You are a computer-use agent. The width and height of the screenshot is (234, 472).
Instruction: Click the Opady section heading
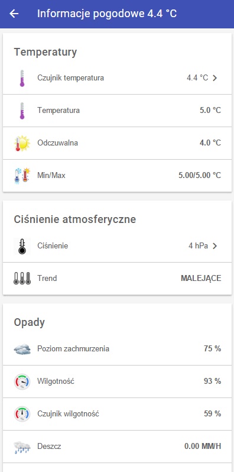click(x=29, y=323)
